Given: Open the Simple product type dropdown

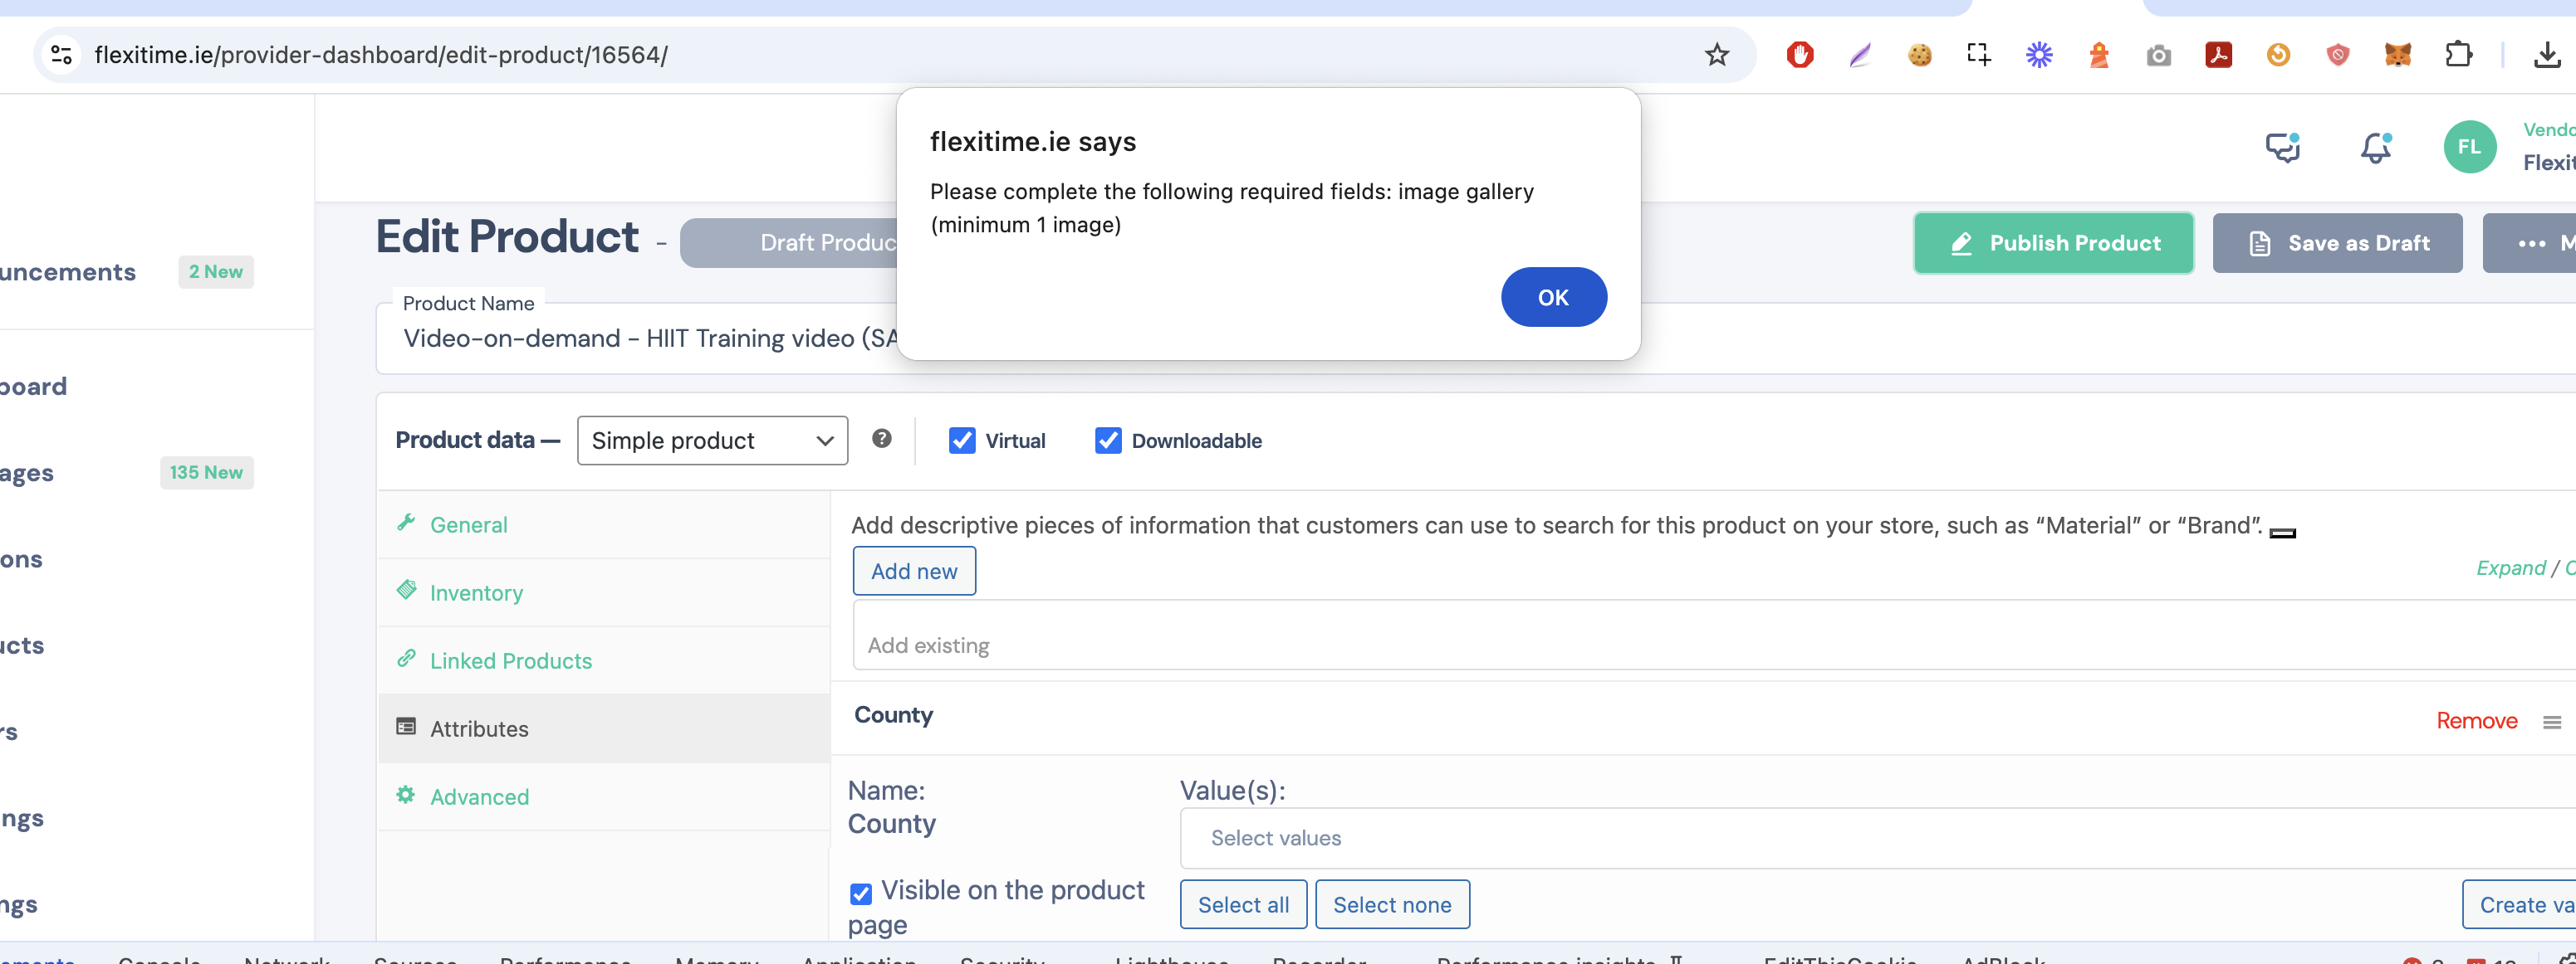Looking at the screenshot, I should point(712,441).
